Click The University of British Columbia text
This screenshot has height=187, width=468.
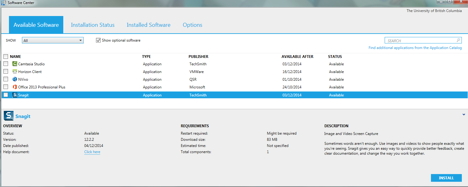(x=434, y=11)
